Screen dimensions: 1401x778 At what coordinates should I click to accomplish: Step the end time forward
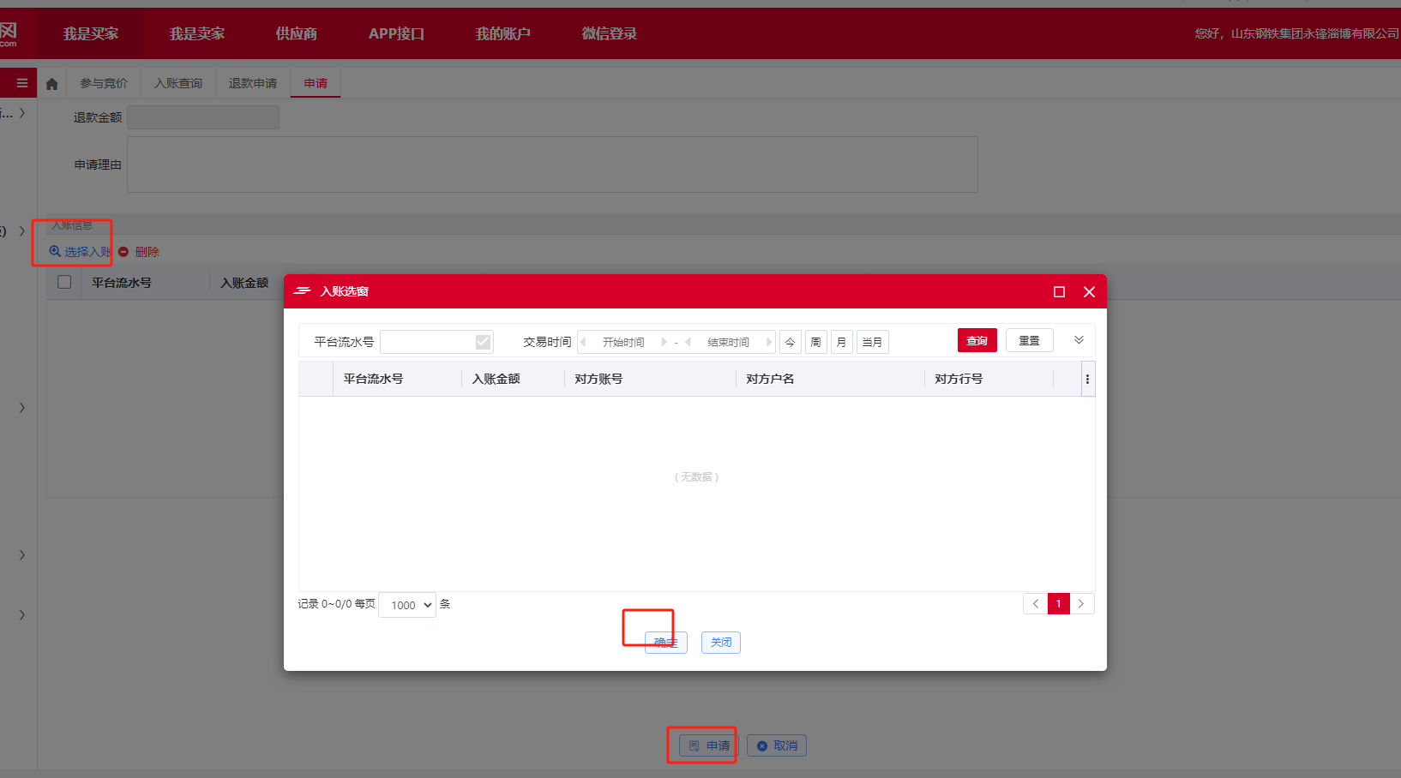pyautogui.click(x=768, y=342)
